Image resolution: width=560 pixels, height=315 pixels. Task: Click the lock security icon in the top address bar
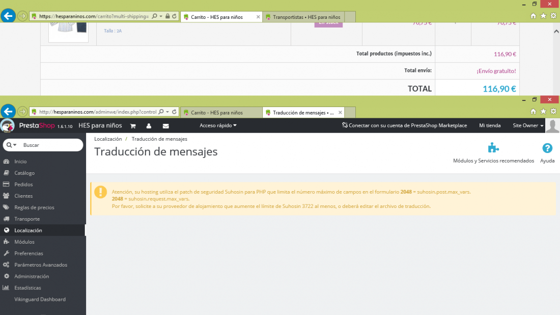(x=167, y=16)
